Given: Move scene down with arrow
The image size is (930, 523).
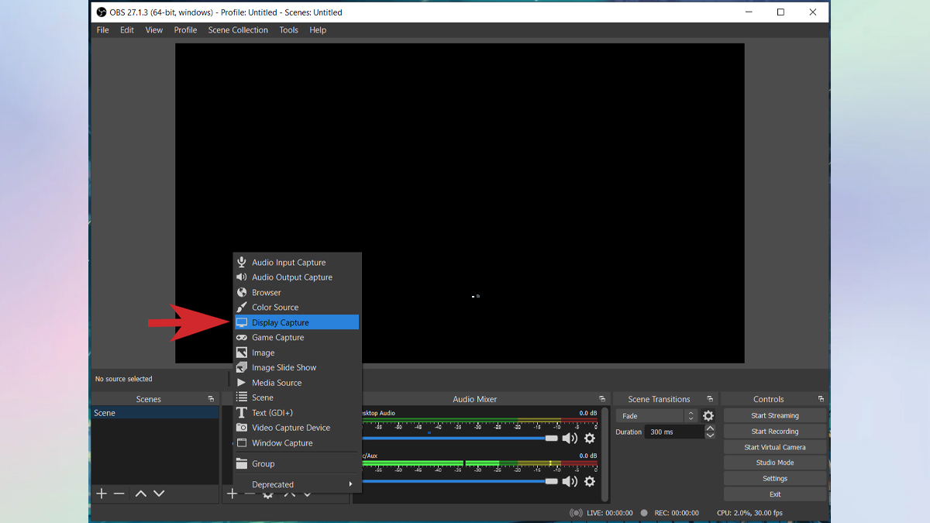Looking at the screenshot, I should (x=159, y=494).
